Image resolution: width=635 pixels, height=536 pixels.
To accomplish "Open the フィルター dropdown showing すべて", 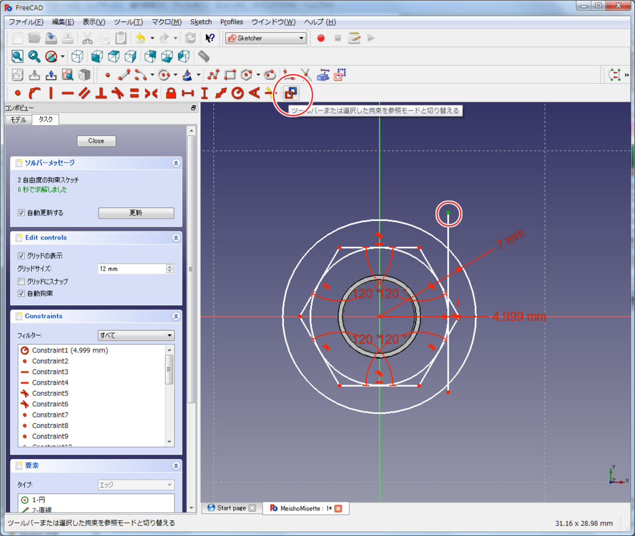I will click(136, 336).
